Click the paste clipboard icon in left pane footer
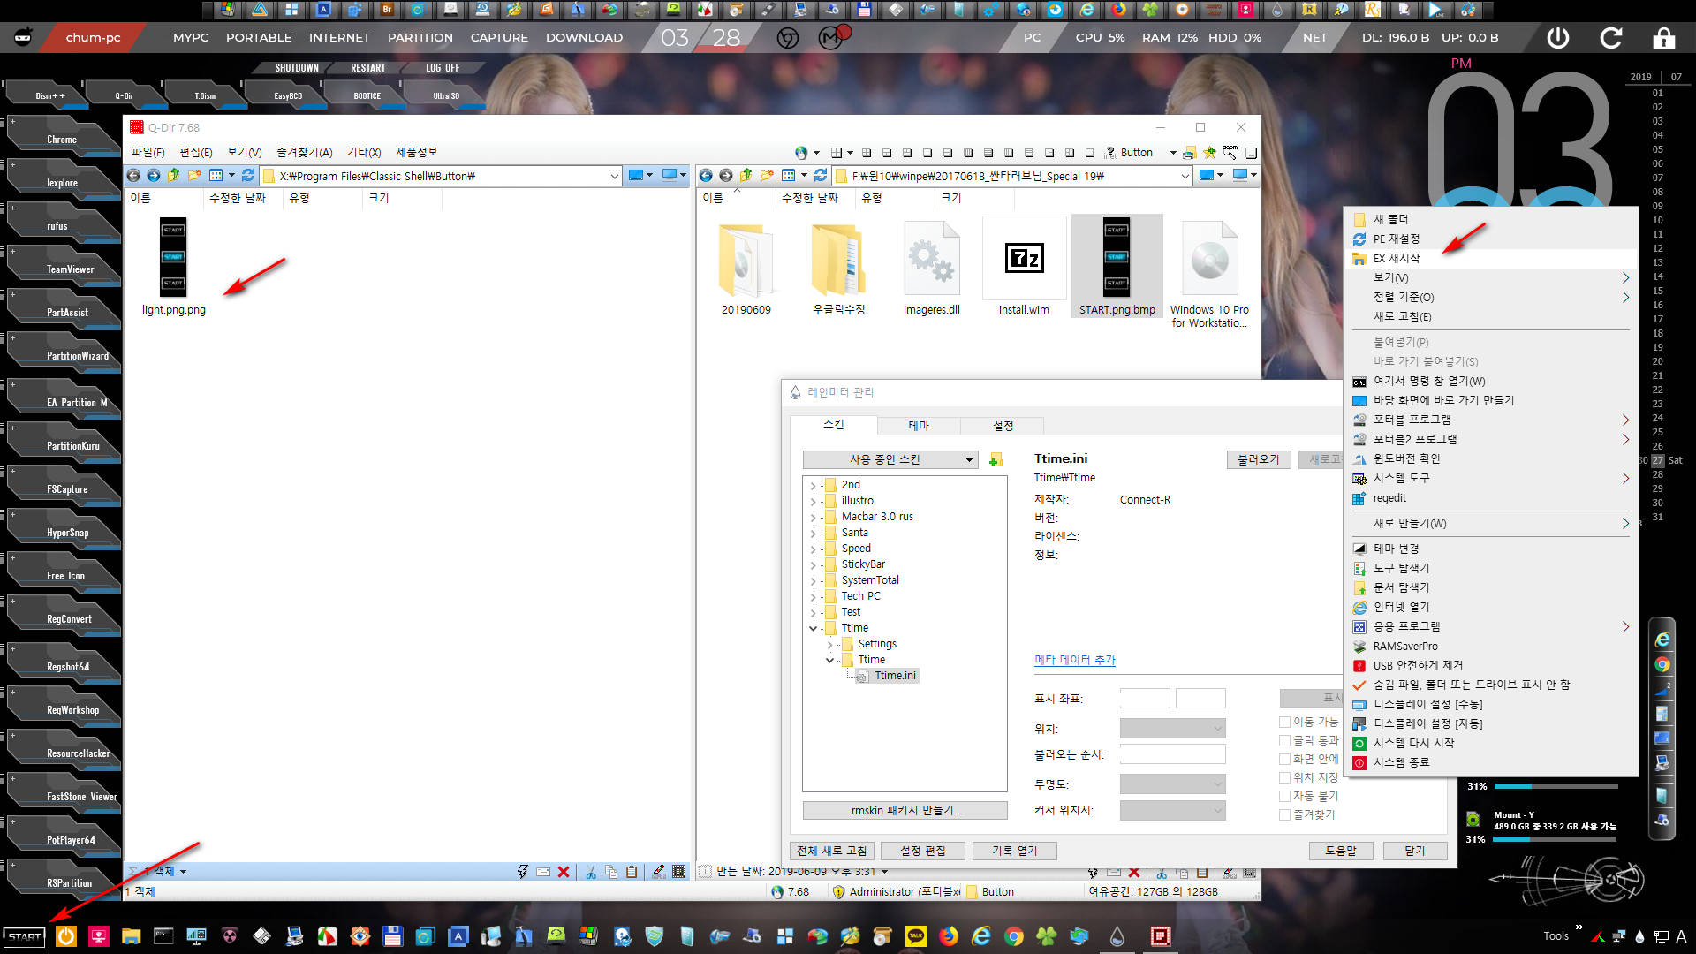The image size is (1696, 954). tap(632, 872)
